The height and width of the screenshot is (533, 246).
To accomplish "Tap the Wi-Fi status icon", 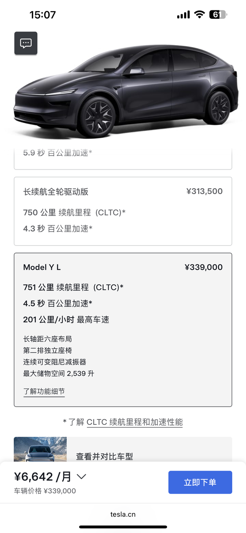I will (x=199, y=15).
